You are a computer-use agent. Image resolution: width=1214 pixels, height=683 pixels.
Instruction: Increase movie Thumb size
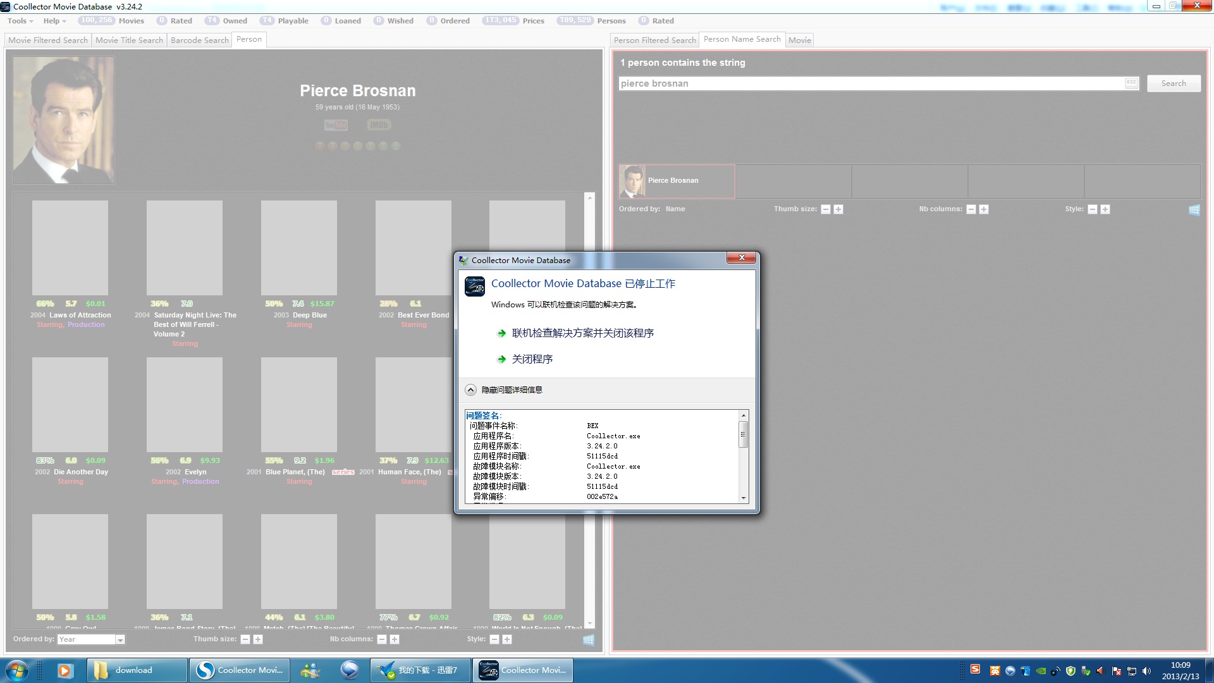pos(258,639)
